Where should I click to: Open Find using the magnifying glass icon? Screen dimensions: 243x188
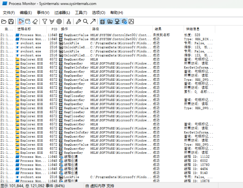[x=85, y=22]
